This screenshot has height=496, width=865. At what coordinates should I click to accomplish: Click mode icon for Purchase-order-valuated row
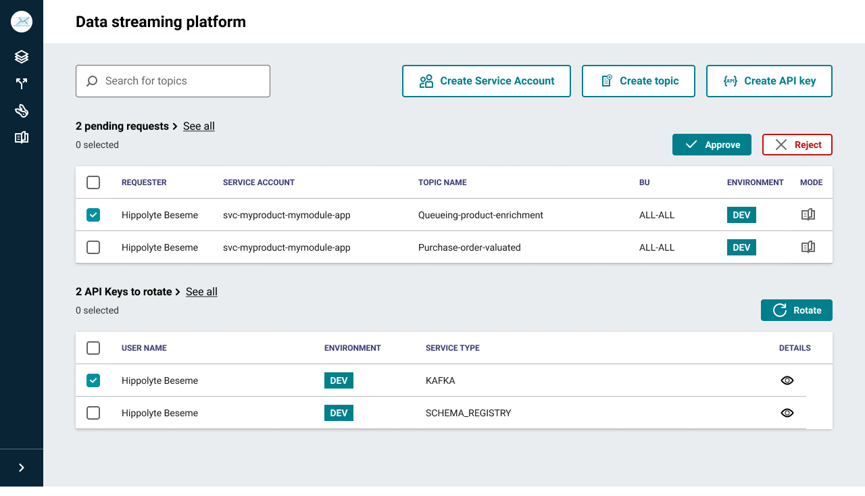[x=808, y=247]
